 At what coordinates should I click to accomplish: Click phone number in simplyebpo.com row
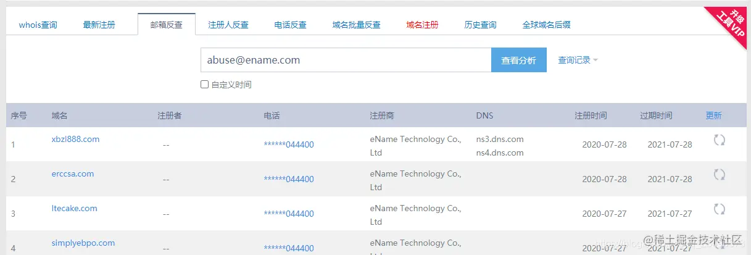coord(289,248)
